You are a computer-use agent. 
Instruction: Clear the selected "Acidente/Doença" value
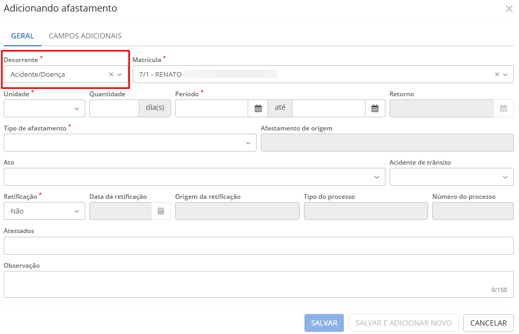[x=110, y=74]
